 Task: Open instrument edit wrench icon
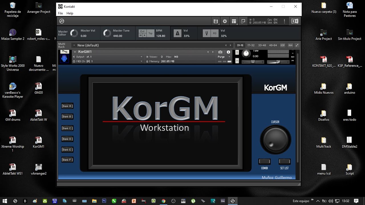(x=65, y=52)
